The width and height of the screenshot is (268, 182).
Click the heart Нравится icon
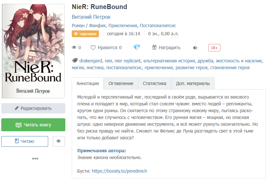(x=93, y=48)
